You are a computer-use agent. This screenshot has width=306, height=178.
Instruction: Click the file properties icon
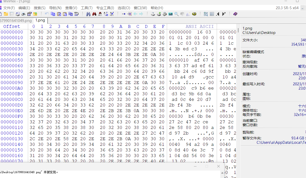[x=29, y=14]
